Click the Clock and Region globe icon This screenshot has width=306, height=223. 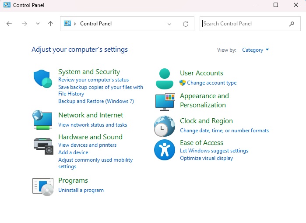click(x=165, y=126)
